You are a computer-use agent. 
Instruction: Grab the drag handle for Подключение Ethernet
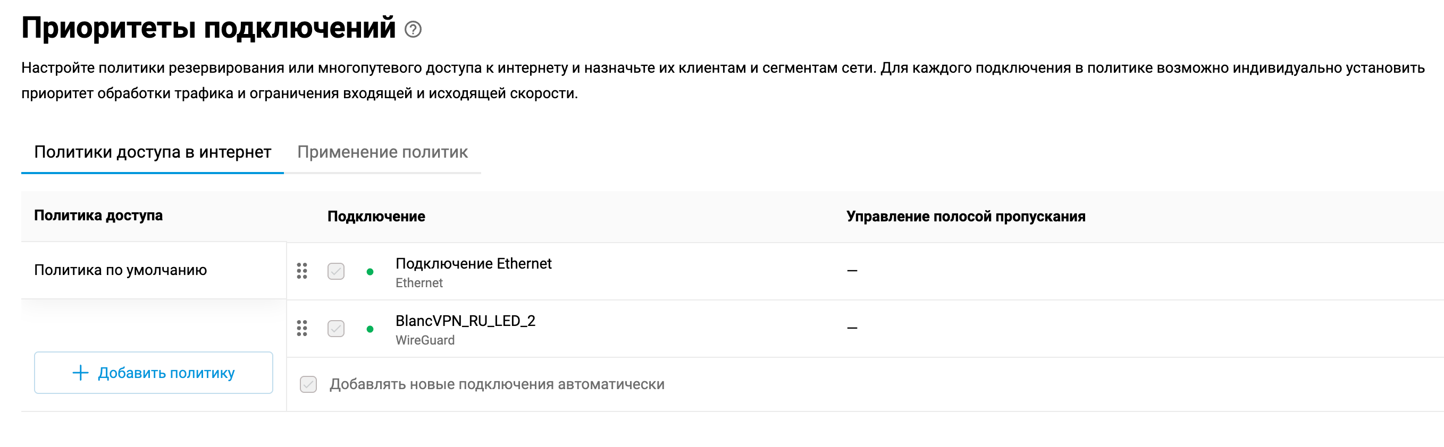(x=302, y=271)
